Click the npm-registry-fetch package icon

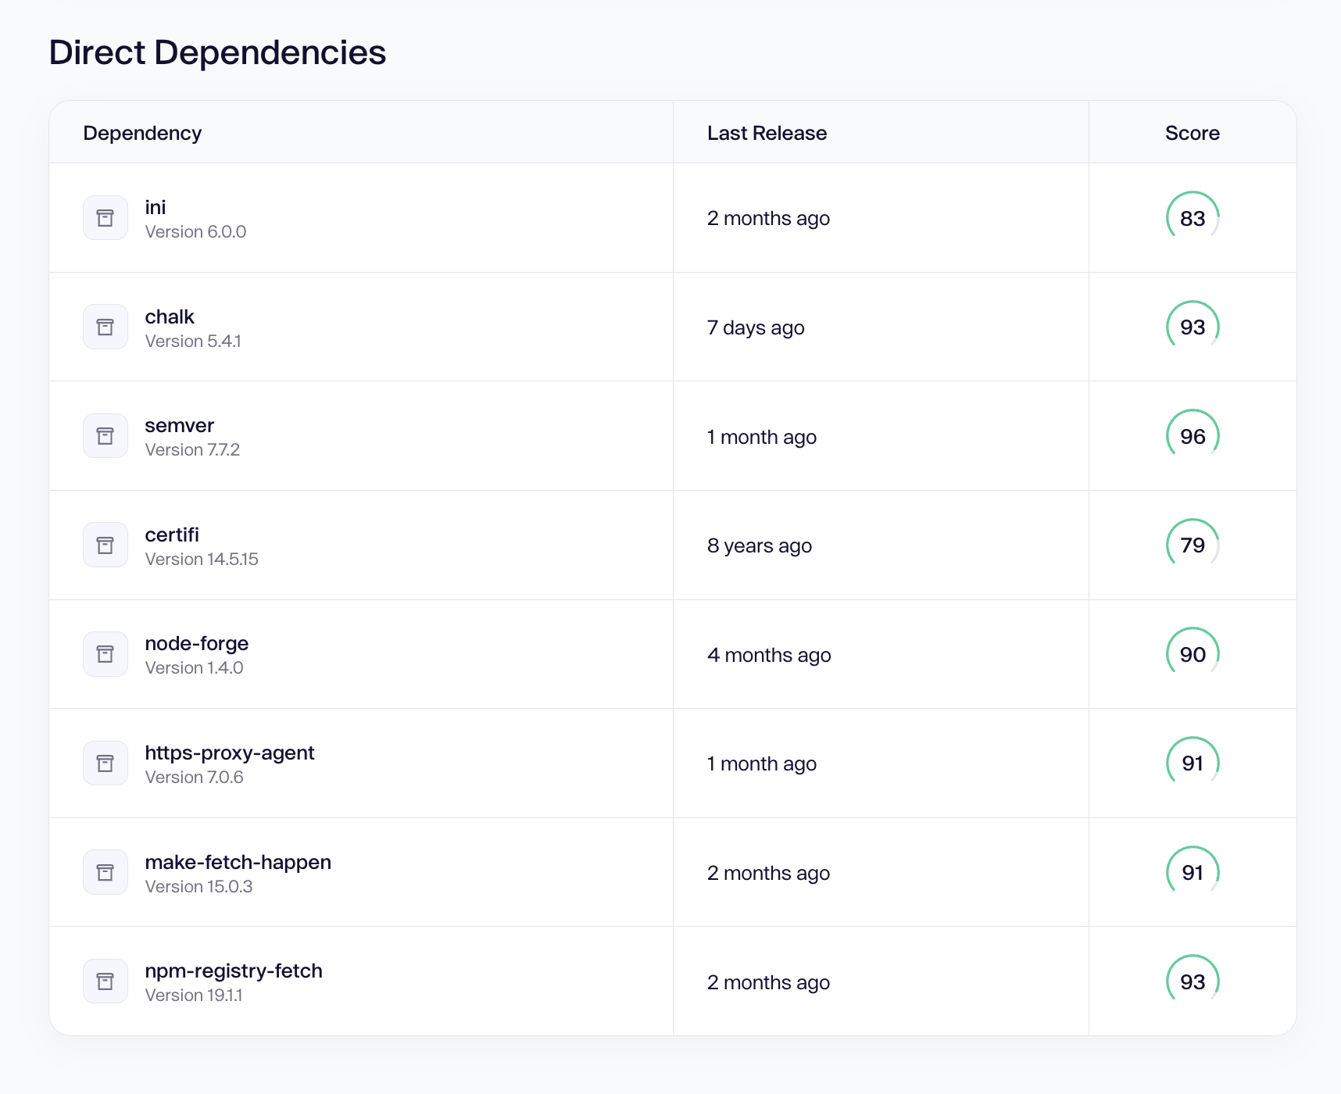pos(105,981)
